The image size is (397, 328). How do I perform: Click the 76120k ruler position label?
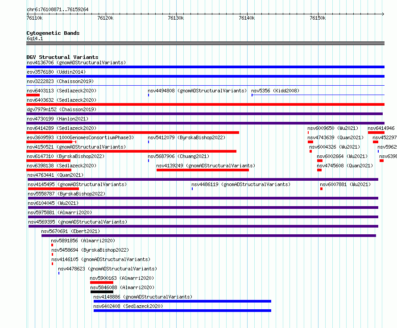(105, 18)
